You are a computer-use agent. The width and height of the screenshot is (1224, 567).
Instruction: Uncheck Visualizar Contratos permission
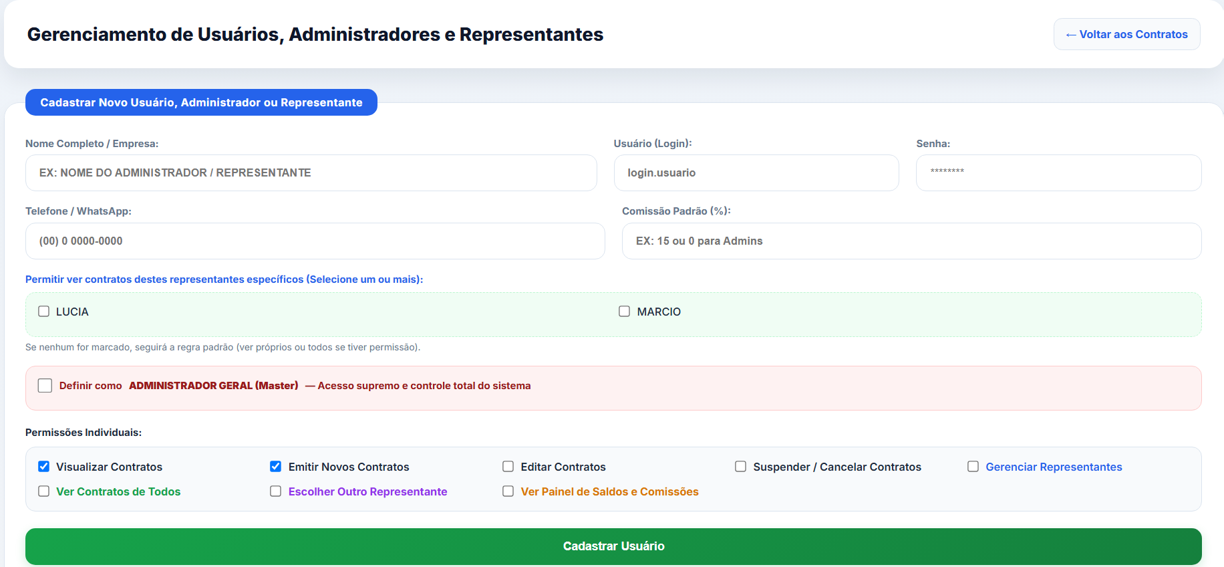(x=44, y=467)
